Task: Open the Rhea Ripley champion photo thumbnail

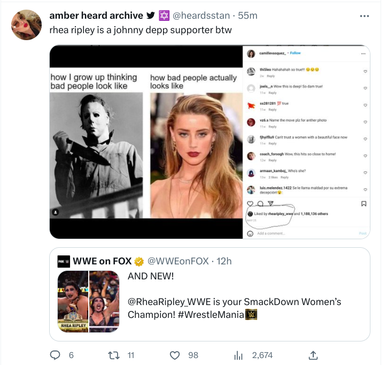Action: (x=89, y=301)
